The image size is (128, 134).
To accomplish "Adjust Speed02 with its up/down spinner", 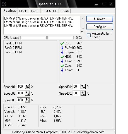I will tap(27, 93).
